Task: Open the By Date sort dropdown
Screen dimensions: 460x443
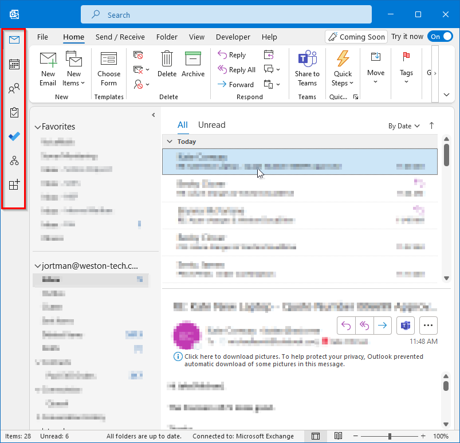Action: pos(404,126)
